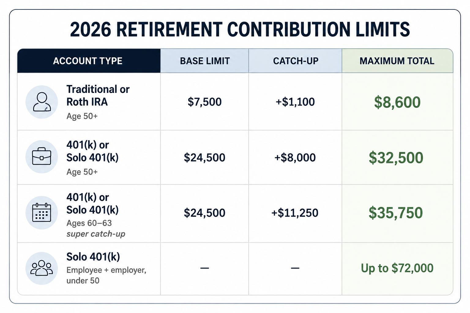Click the Traditional or Roth IRA label
470x313 pixels.
(98, 95)
